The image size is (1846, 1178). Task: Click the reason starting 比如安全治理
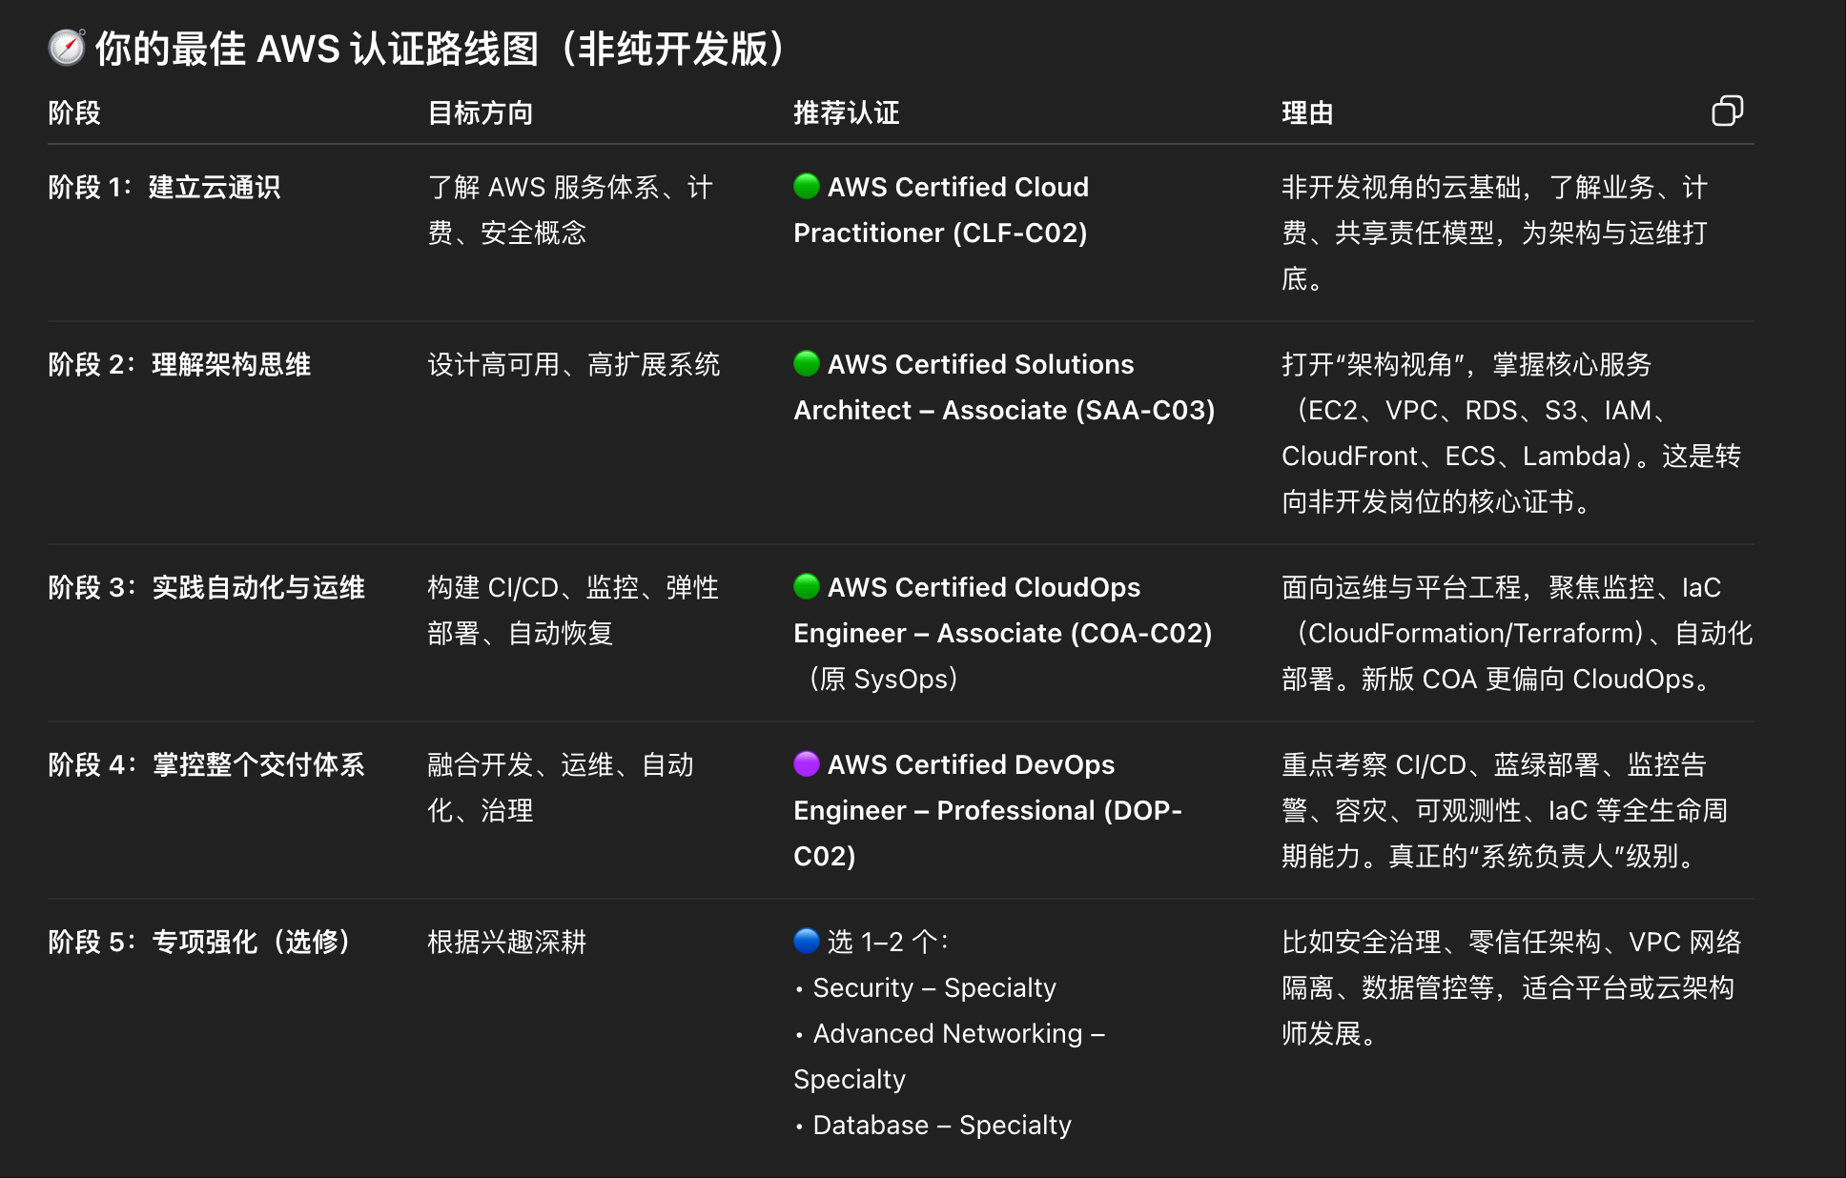[x=1511, y=987]
